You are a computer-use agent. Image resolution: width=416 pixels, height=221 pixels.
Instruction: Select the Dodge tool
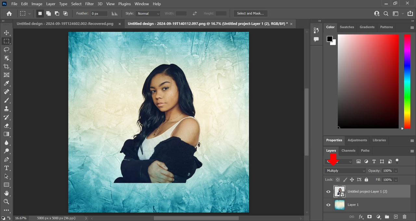pyautogui.click(x=6, y=151)
